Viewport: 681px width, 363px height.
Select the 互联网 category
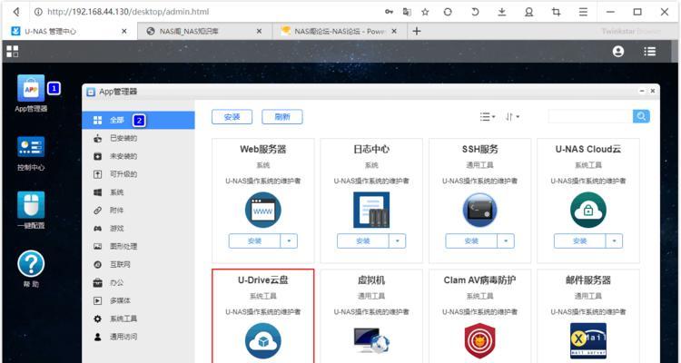[138, 264]
